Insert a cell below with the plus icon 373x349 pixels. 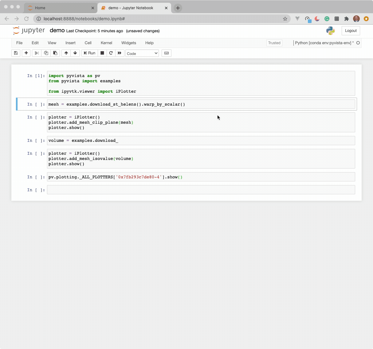tap(26, 53)
